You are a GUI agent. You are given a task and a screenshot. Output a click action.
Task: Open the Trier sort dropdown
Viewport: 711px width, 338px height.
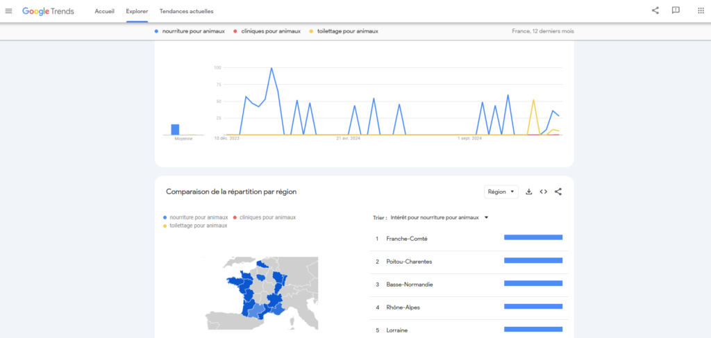tap(439, 217)
